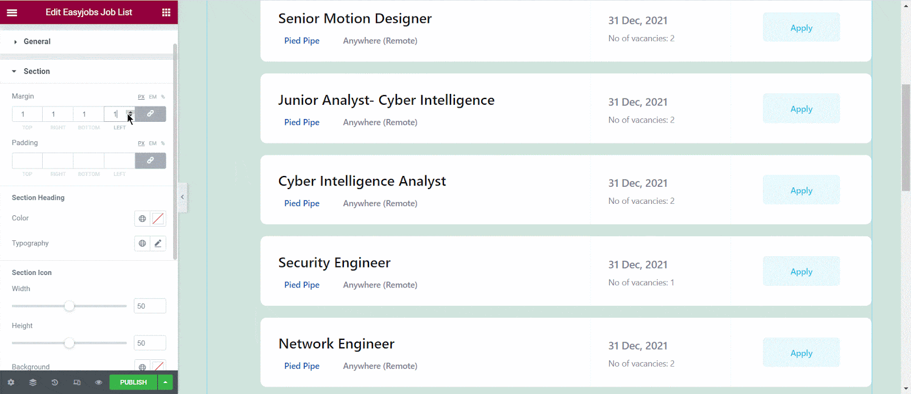Switch to Responsive Mode device icon
911x394 pixels.
coord(76,382)
